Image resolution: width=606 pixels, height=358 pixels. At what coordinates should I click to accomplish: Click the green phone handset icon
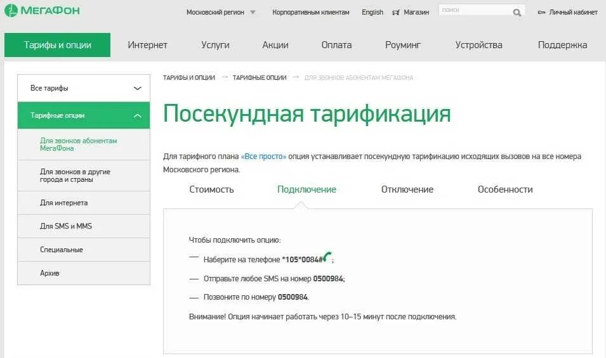click(x=327, y=257)
